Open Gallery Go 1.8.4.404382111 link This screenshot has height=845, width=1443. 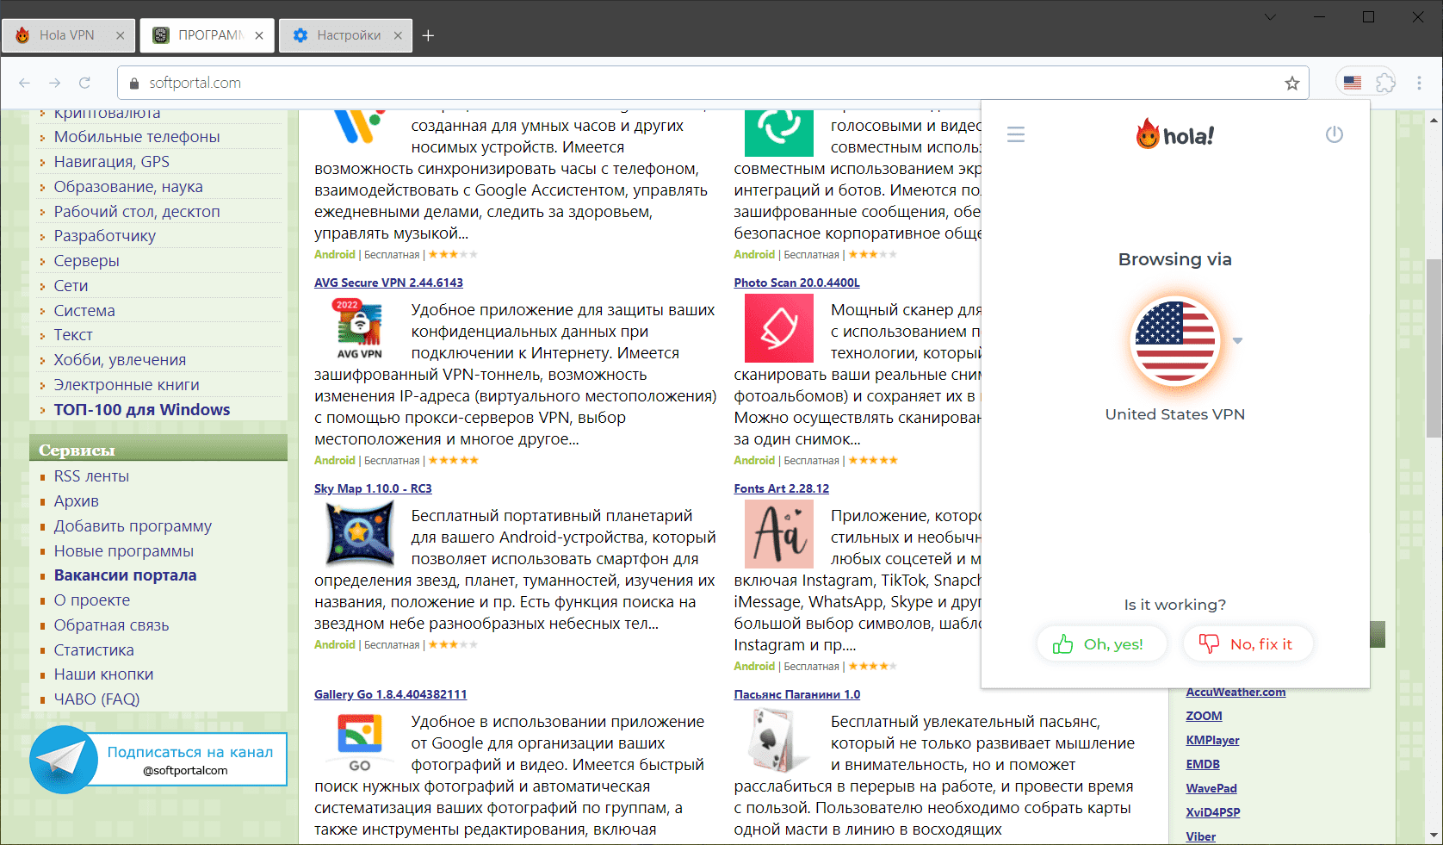click(390, 694)
